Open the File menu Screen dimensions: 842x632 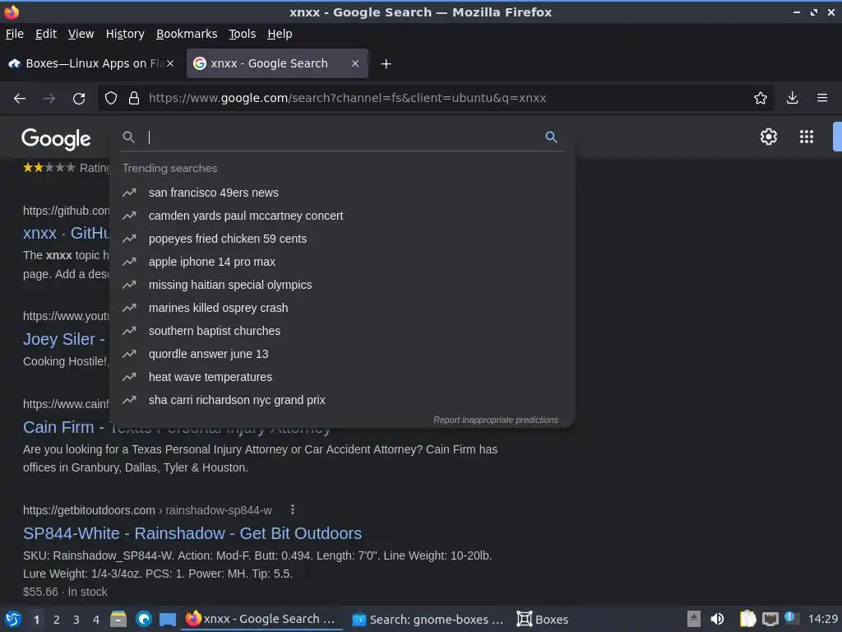coord(15,34)
